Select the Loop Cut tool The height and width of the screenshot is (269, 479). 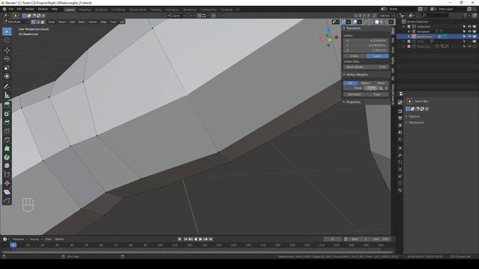[x=7, y=132]
